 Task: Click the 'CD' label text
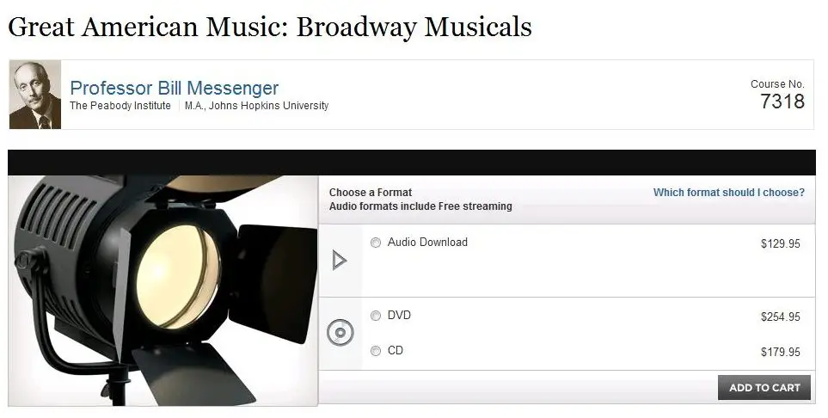click(x=395, y=350)
